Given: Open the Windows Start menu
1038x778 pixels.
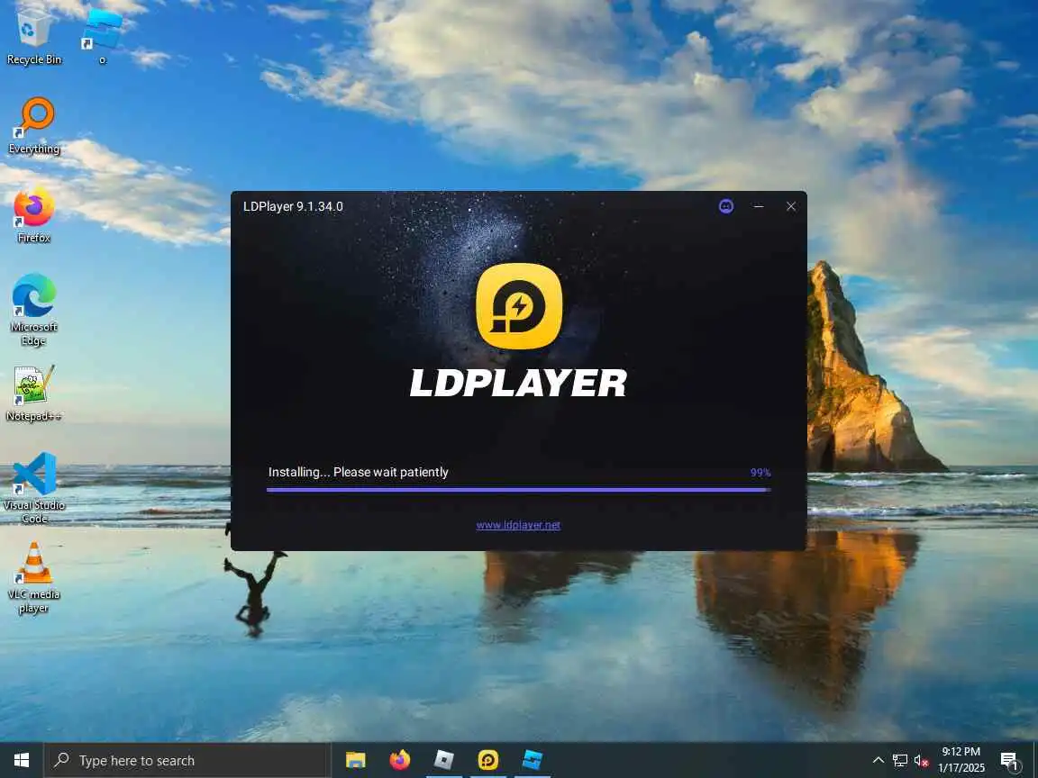Looking at the screenshot, I should [22, 760].
